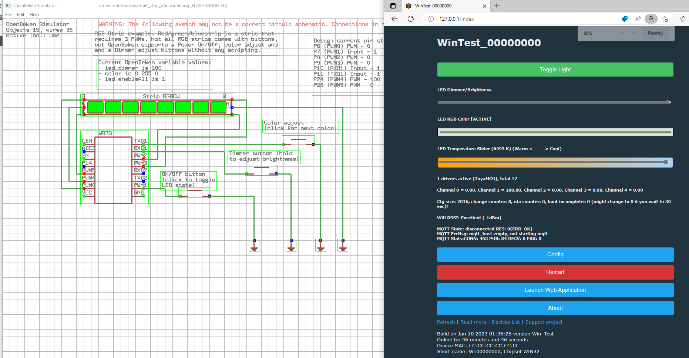Click the zoom-in plus button
This screenshot has height=358, width=689.
(633, 33)
